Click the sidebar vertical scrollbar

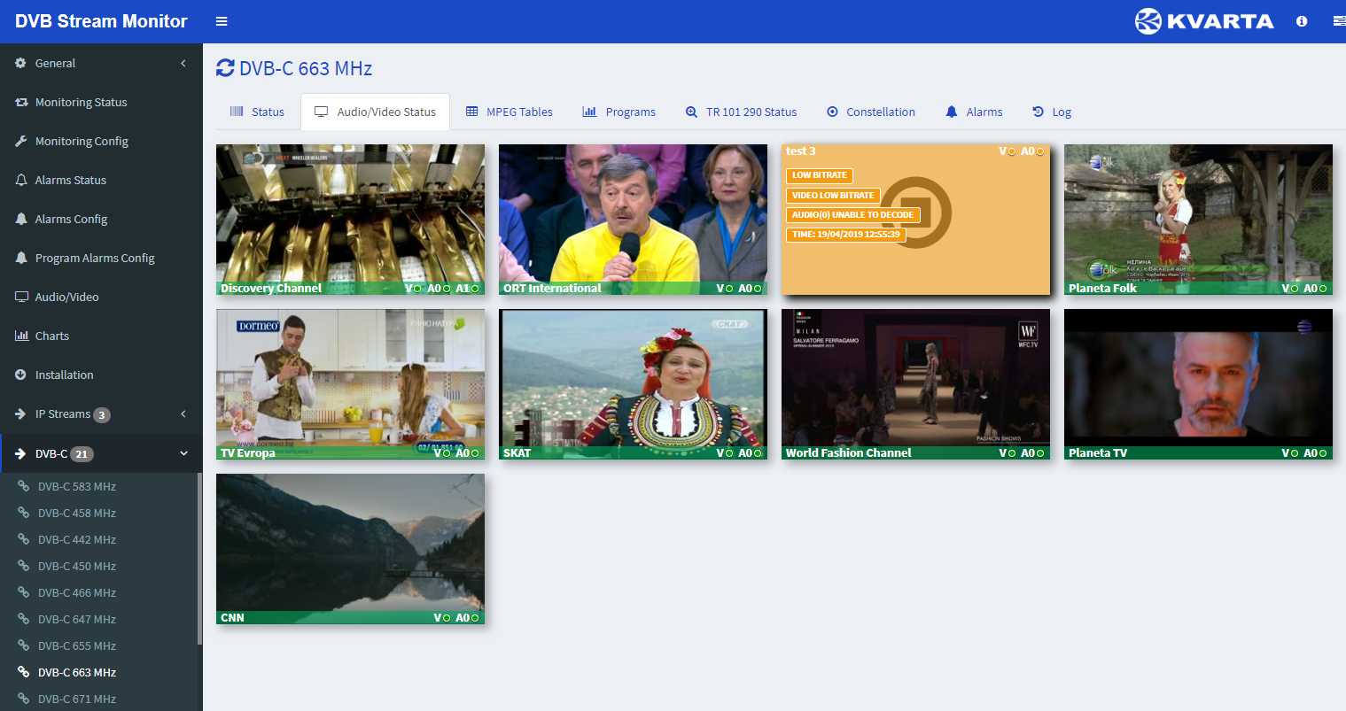199,558
